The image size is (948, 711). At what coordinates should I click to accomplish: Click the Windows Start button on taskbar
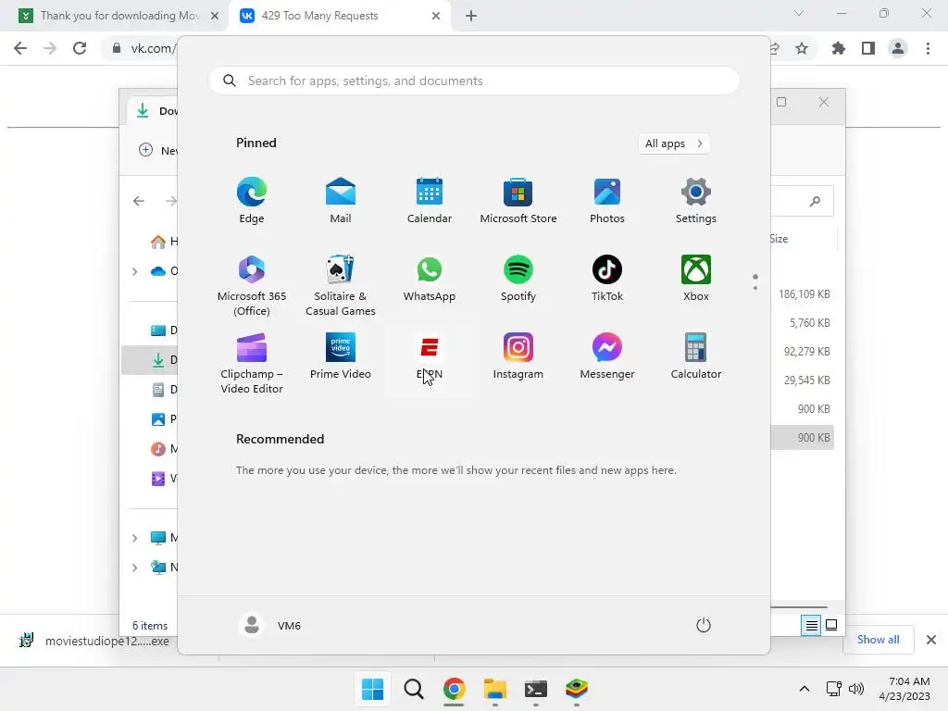click(x=372, y=689)
